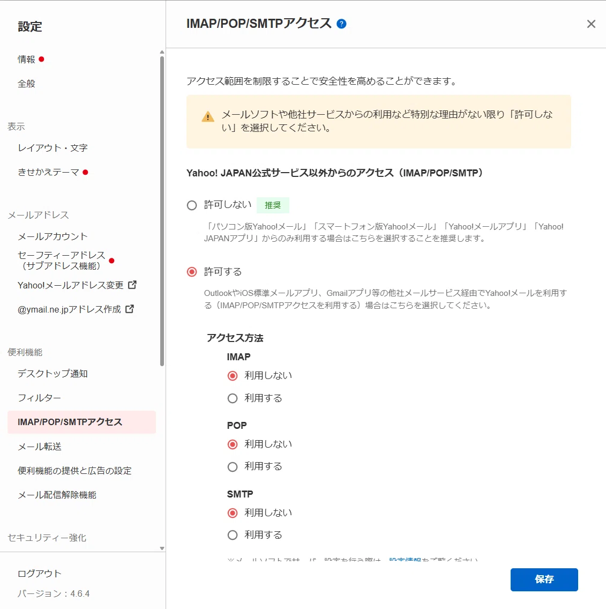Close the settings dialog with the X
Screen dimensions: 606x609
pos(591,24)
